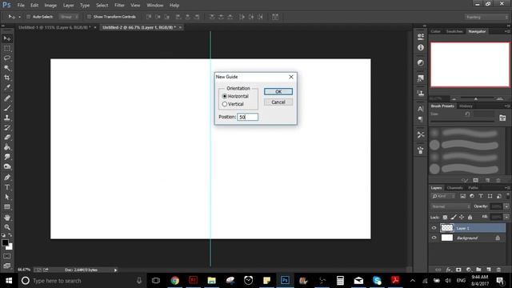Toggle the lock all padlock icon
512x288 pixels.
[470, 217]
